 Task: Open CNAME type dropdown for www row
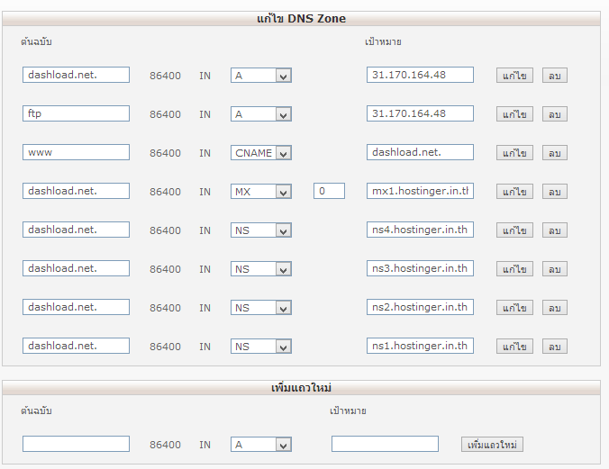[261, 152]
